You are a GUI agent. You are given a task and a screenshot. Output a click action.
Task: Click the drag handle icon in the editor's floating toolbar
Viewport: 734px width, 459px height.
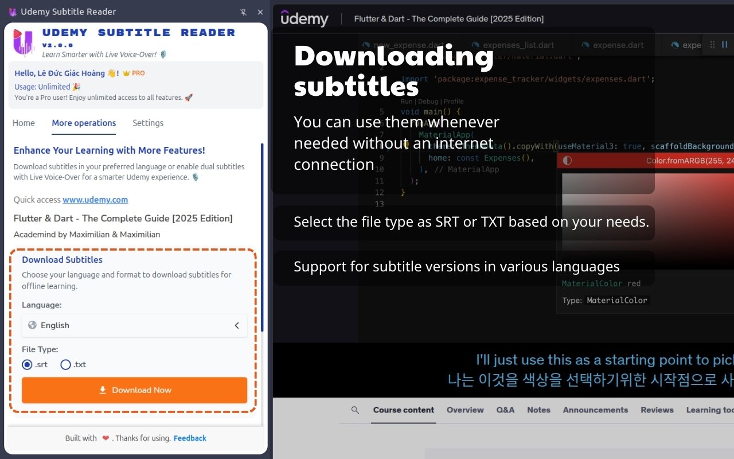point(712,44)
